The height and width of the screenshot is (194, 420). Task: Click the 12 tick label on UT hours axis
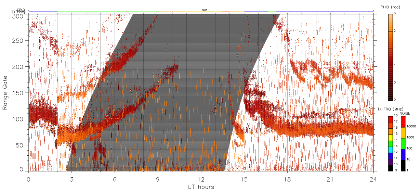click(x=201, y=179)
